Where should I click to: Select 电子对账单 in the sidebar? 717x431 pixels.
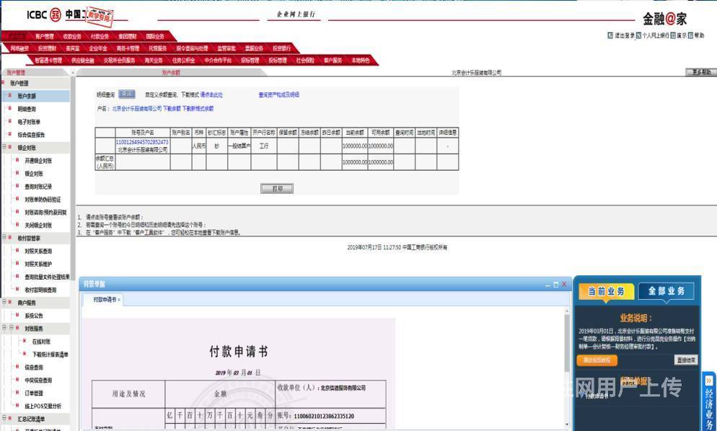click(x=29, y=122)
